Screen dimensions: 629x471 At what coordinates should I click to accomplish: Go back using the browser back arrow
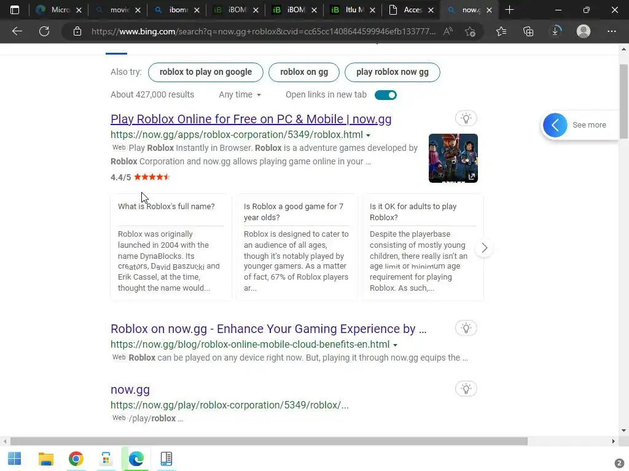17,31
